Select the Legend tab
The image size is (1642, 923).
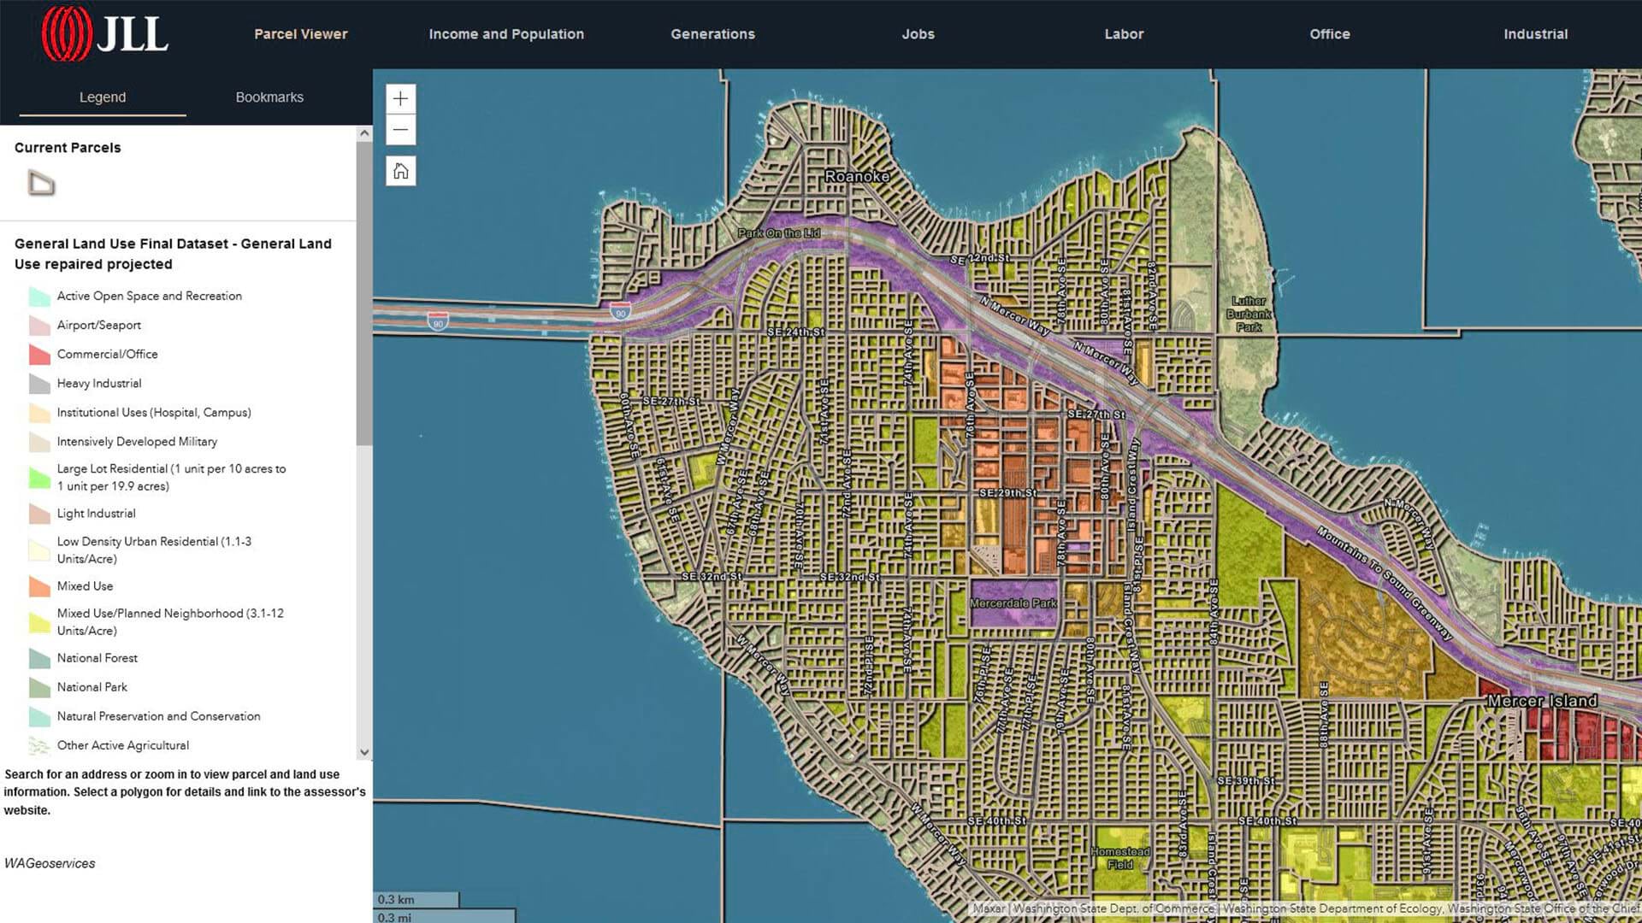(103, 97)
